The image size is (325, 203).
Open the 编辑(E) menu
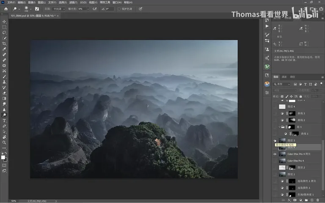pos(22,3)
